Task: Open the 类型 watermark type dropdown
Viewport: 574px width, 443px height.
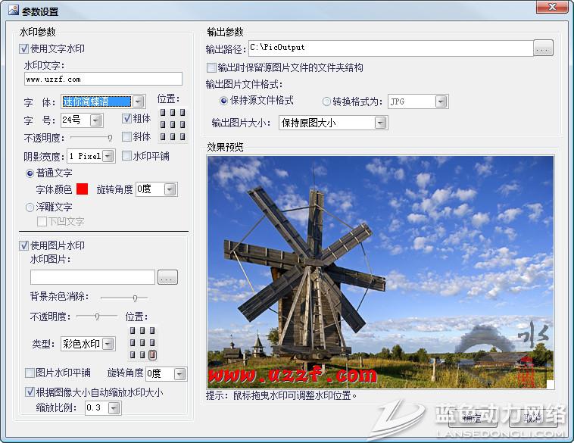Action: tap(108, 345)
